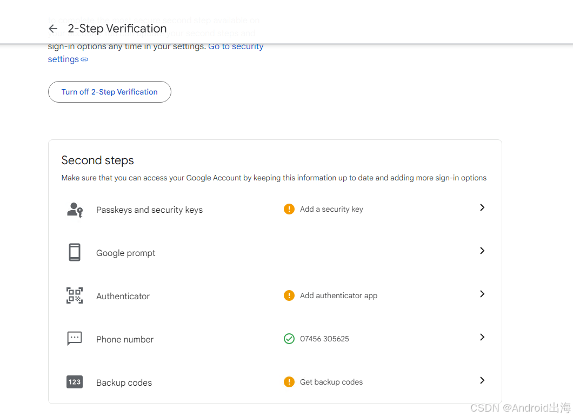Click the Backup codes 123 icon
Viewport: 573px width, 417px height.
point(75,382)
